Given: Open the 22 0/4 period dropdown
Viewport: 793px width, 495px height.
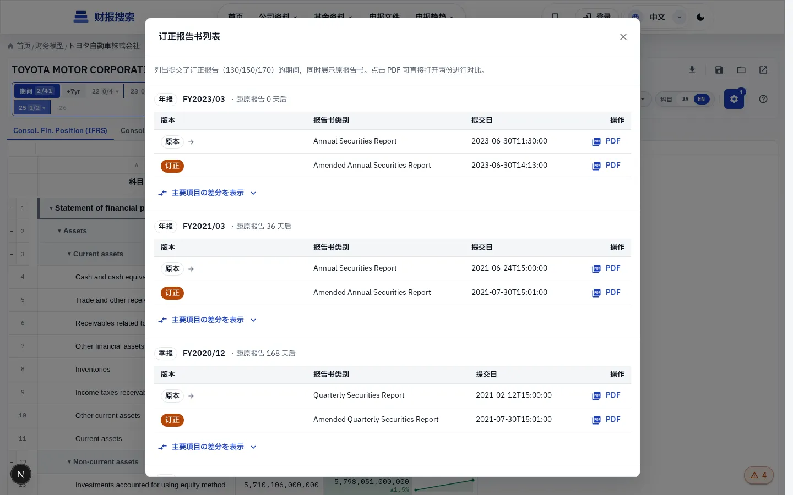Looking at the screenshot, I should (105, 91).
